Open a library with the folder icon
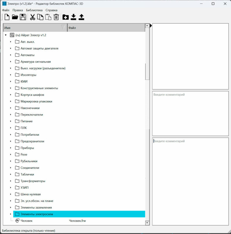The height and width of the screenshot is (234, 231). pyautogui.click(x=15, y=17)
